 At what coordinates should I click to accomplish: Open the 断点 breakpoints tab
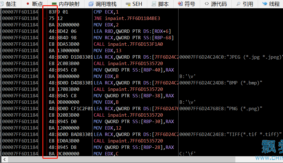(34, 4)
